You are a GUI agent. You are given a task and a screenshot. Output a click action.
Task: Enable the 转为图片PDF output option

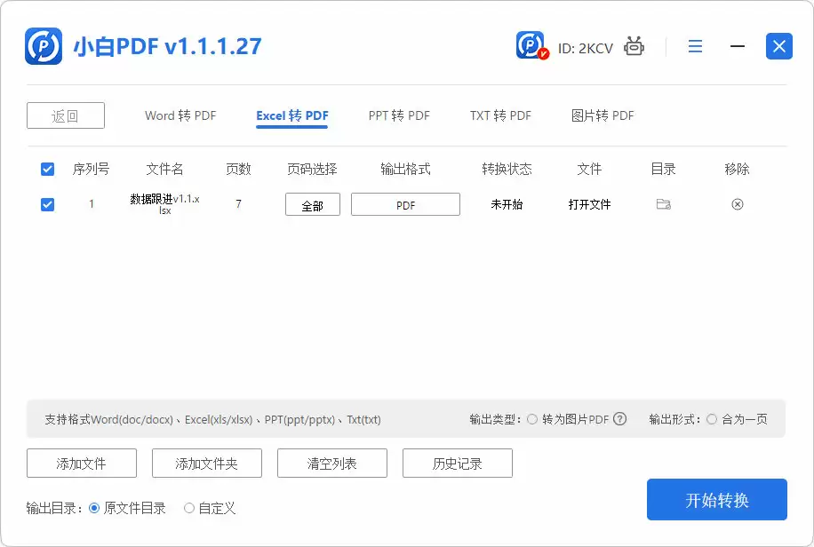pyautogui.click(x=531, y=418)
